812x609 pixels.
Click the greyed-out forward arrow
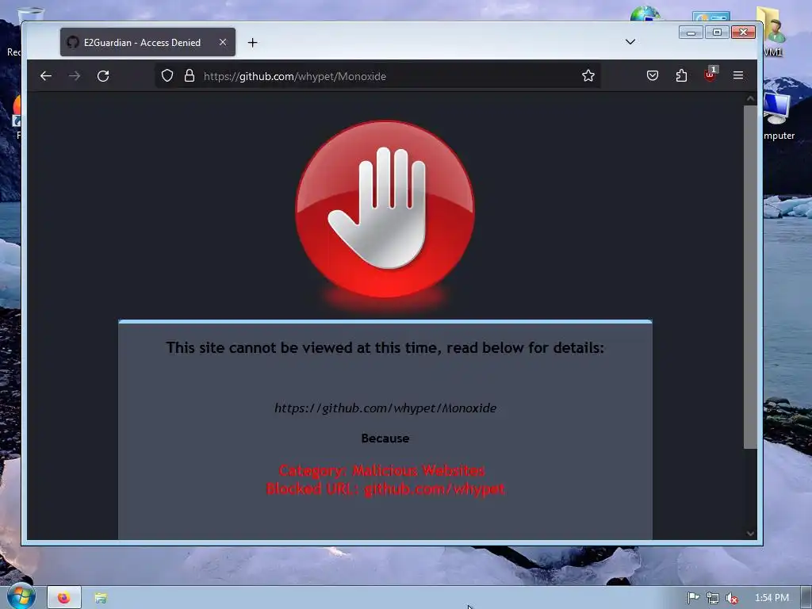[x=75, y=76]
